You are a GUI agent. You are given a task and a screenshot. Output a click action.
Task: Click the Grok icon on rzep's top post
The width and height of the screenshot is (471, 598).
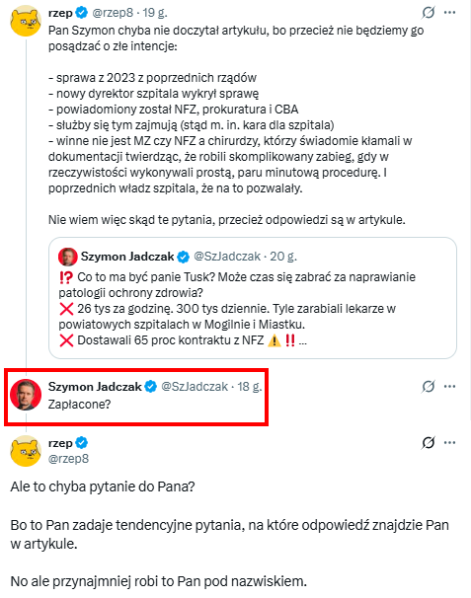point(429,13)
